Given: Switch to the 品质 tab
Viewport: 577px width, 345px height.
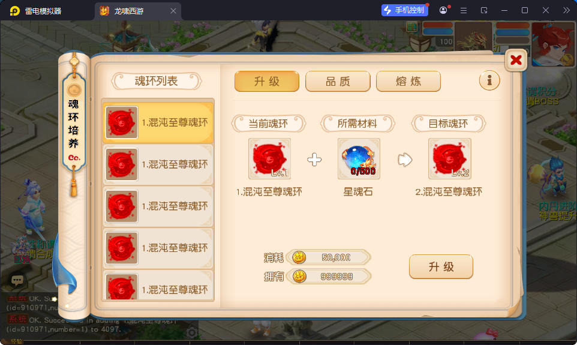Looking at the screenshot, I should pos(338,82).
